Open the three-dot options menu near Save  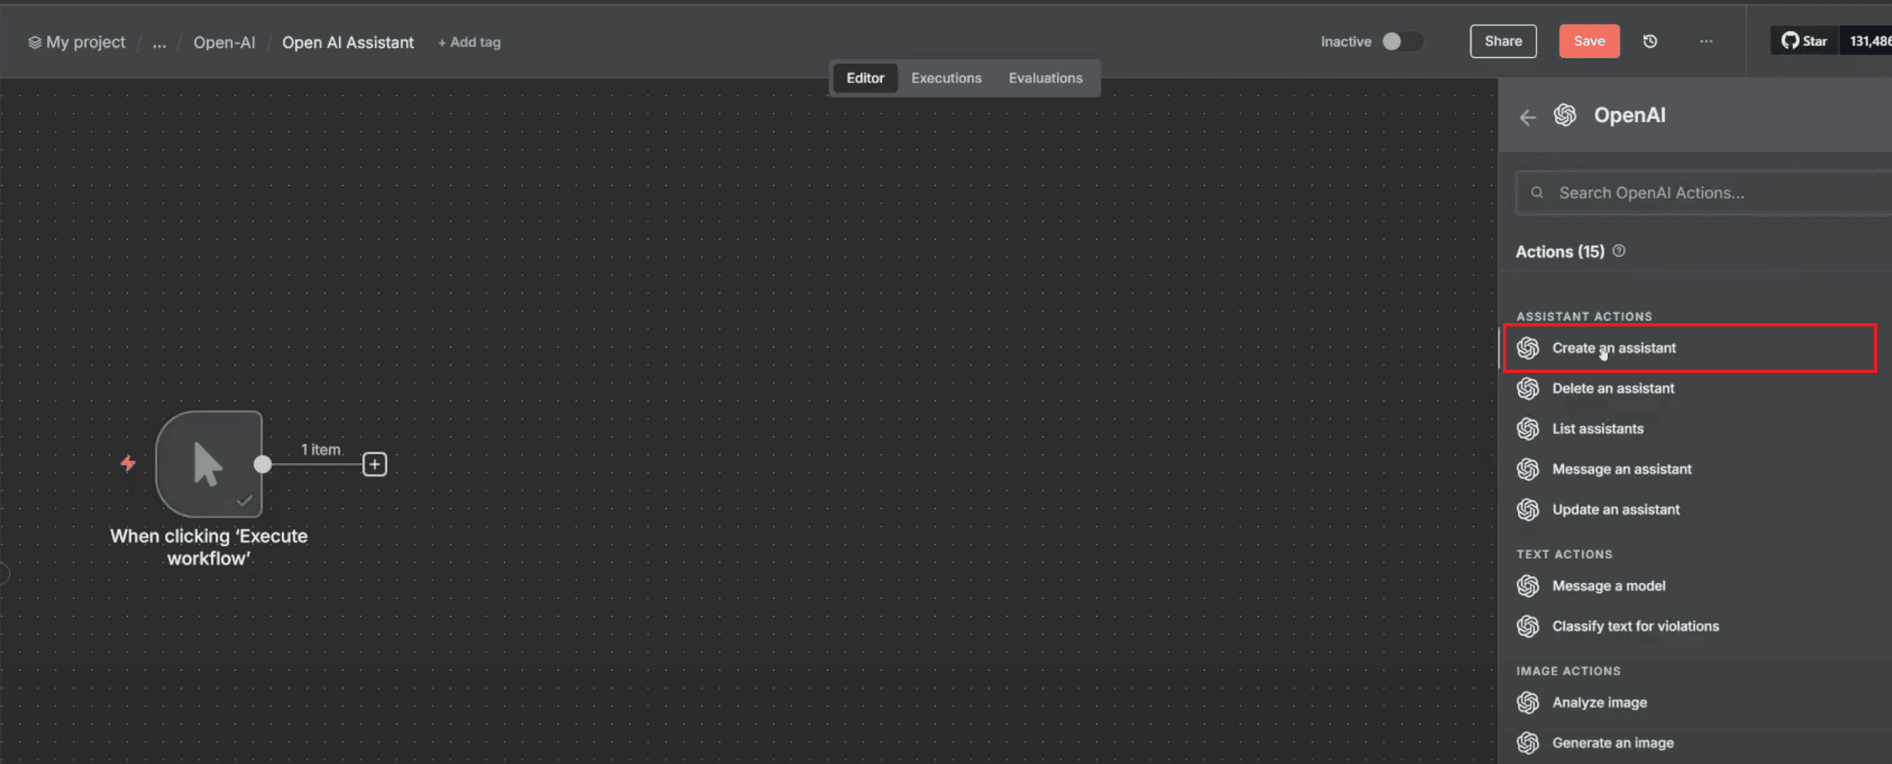1706,41
